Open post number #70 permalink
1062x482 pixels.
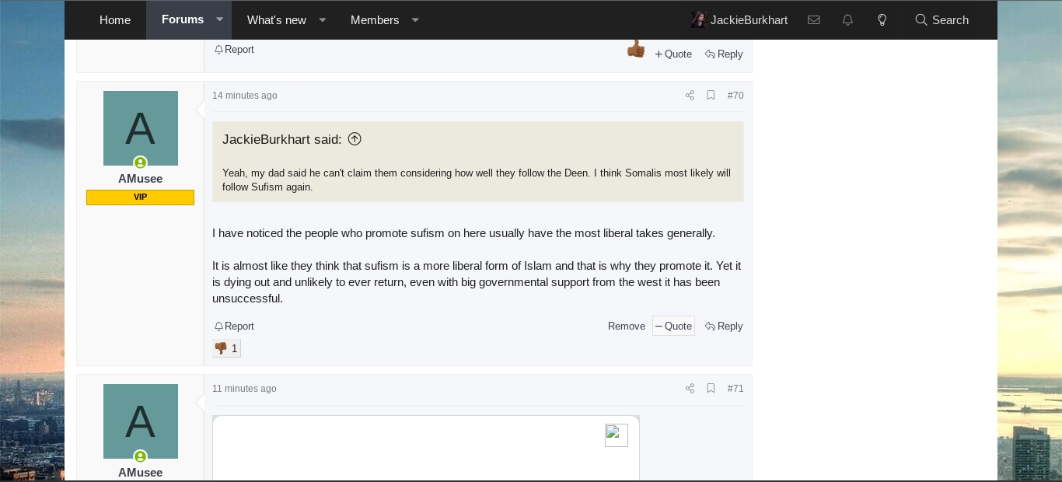click(735, 96)
